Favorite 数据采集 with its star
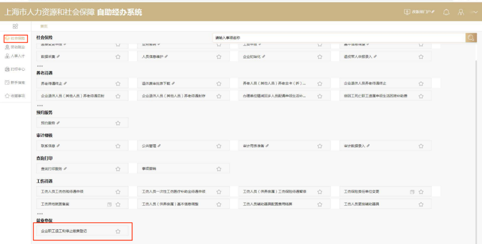 118,57
